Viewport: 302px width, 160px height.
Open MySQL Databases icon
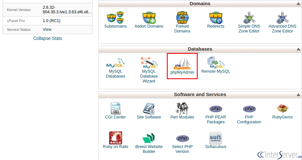pyautogui.click(x=116, y=63)
